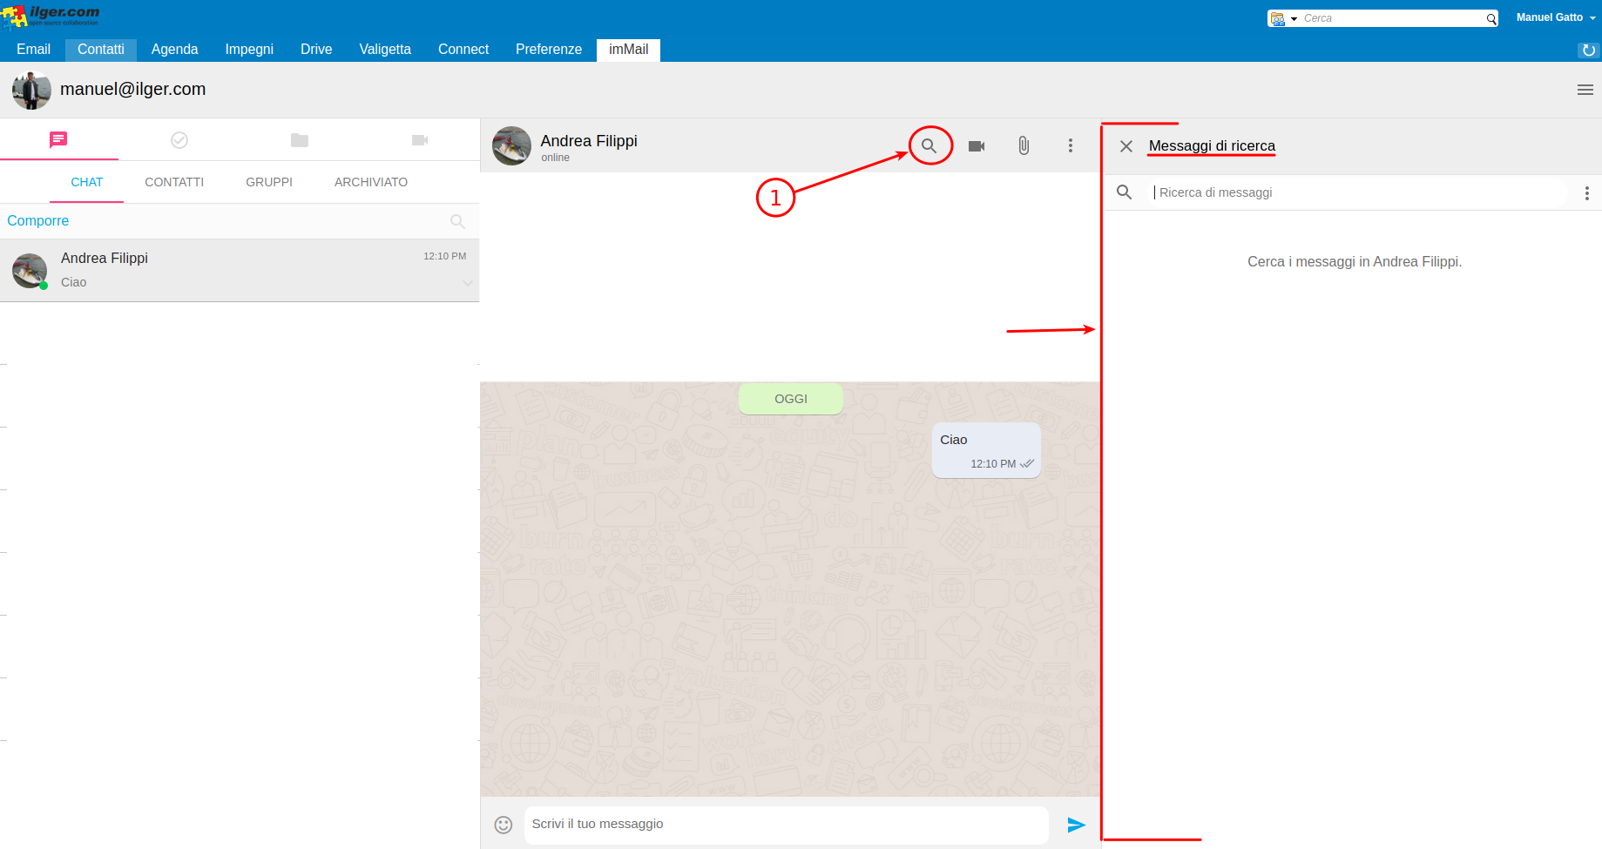The height and width of the screenshot is (849, 1602).
Task: Click the magnifier in the top Cerca box
Action: [x=1491, y=18]
